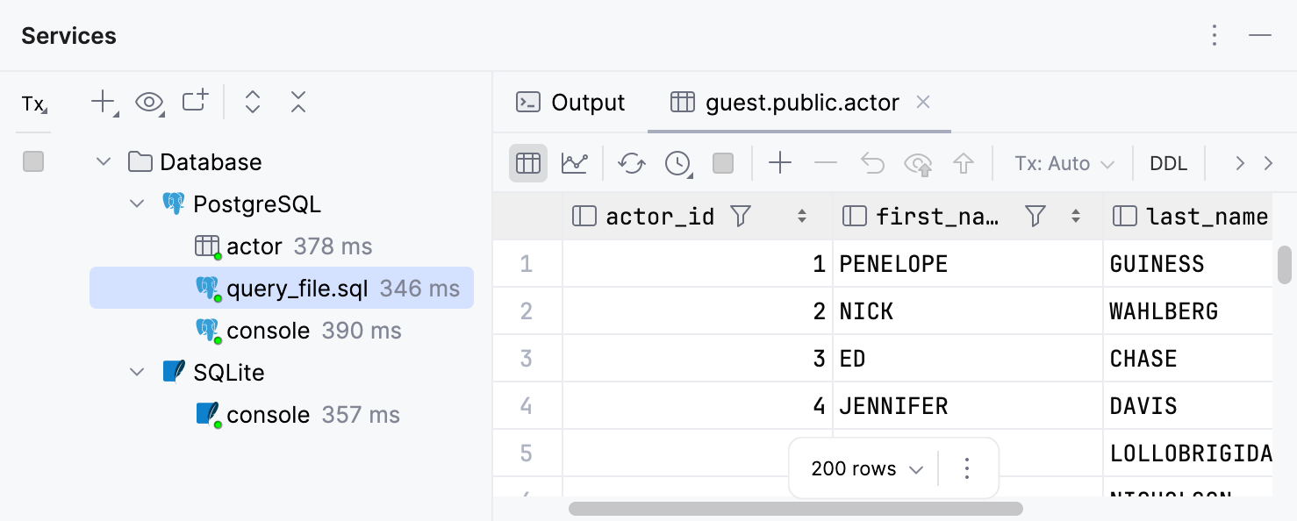This screenshot has width=1297, height=521.
Task: Select the NICK cell
Action: click(968, 311)
